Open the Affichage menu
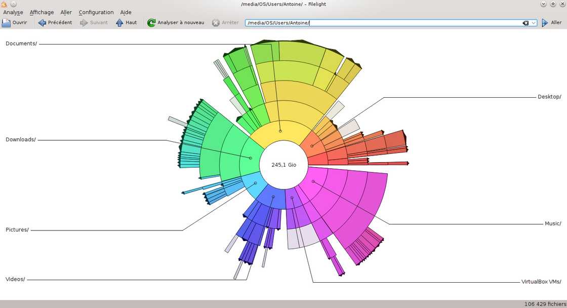This screenshot has height=308, width=567. (x=42, y=12)
